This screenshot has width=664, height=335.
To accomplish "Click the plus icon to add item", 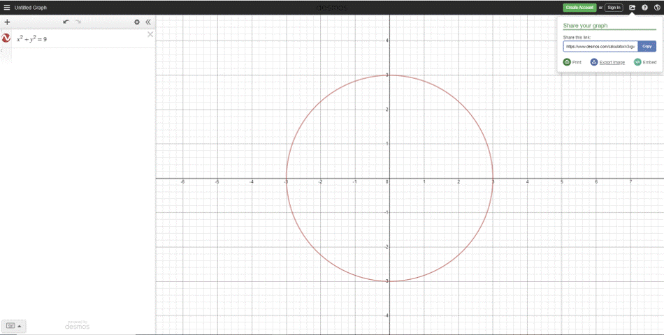I will pyautogui.click(x=7, y=22).
